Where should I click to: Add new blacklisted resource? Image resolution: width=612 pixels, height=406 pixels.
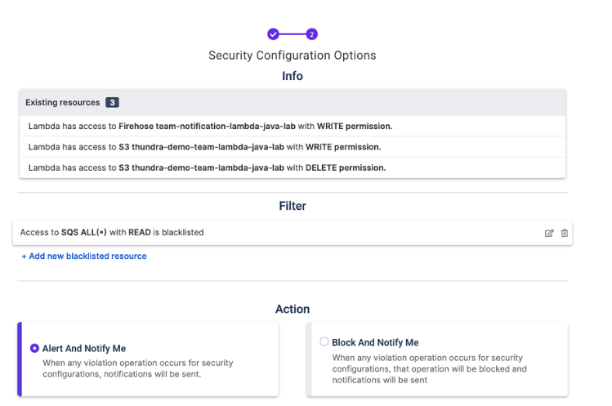click(84, 256)
